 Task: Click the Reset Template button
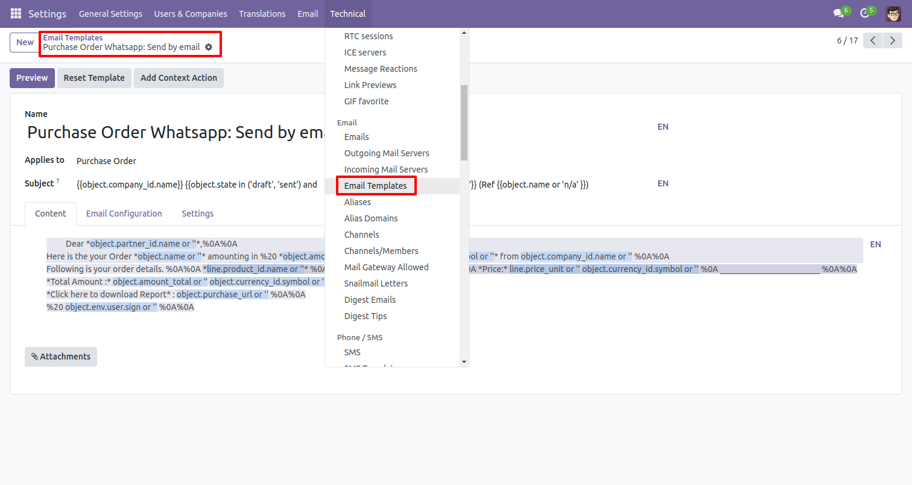click(x=94, y=78)
